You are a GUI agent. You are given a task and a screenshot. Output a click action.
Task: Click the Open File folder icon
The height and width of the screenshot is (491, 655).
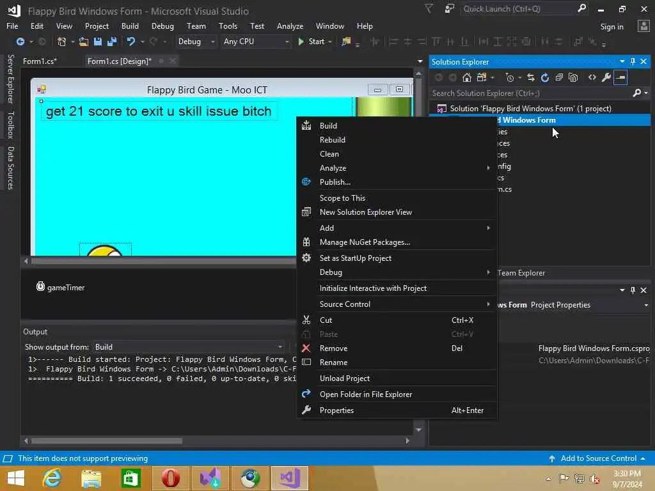(84, 42)
